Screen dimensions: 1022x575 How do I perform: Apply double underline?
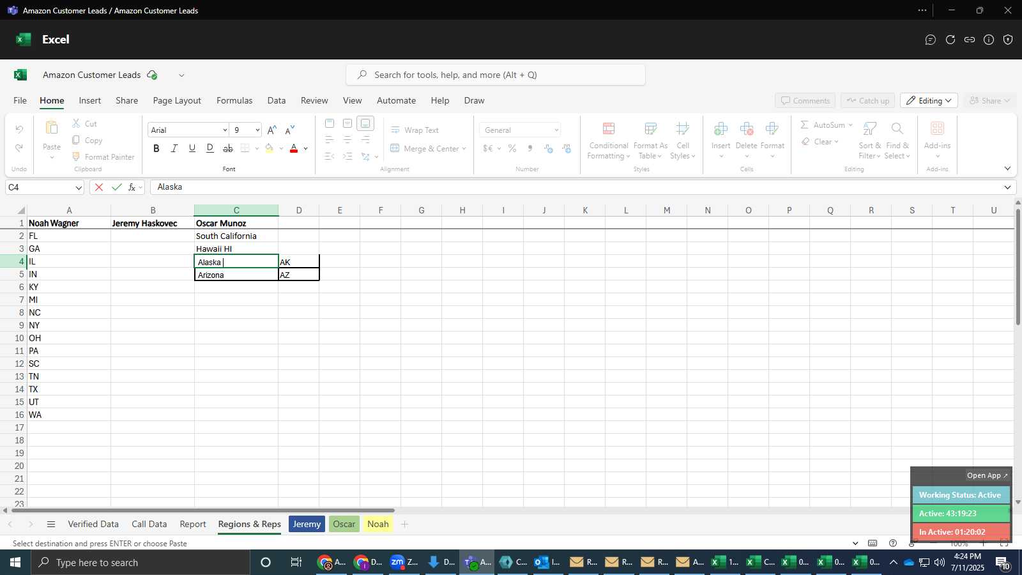tap(210, 148)
